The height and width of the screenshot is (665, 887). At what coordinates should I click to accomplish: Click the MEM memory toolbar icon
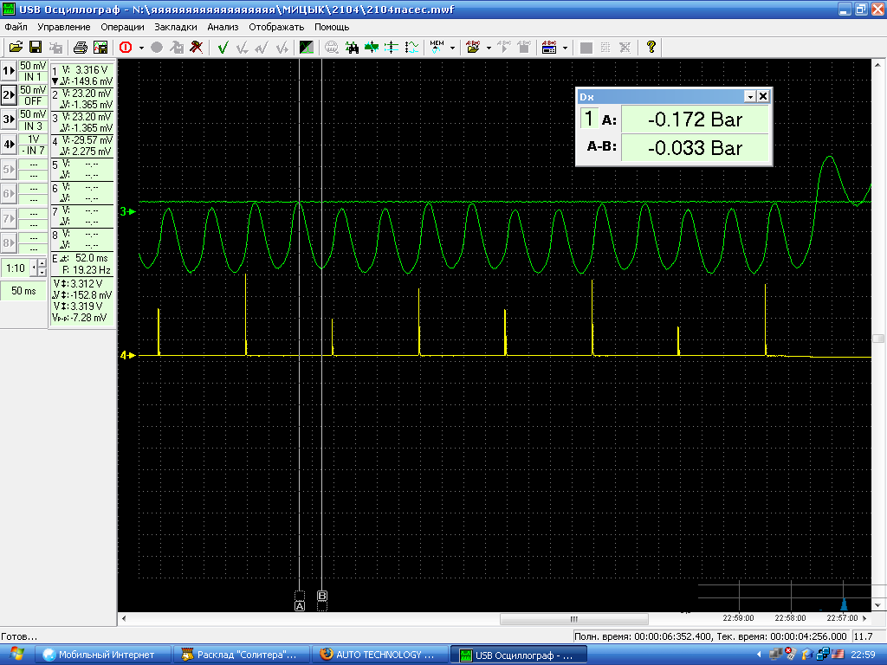(437, 48)
